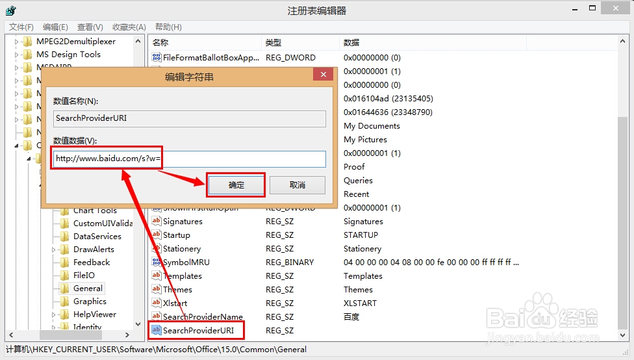Select the CustomUIValida folder icon
Screen dimensions: 634x360
(x=65, y=224)
